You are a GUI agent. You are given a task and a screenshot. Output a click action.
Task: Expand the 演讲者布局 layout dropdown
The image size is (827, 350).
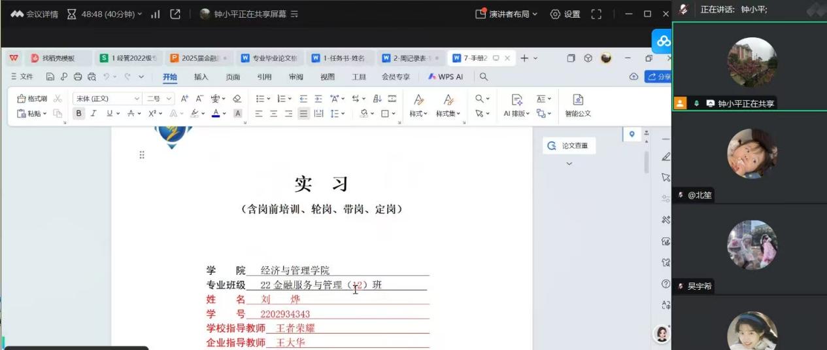507,14
